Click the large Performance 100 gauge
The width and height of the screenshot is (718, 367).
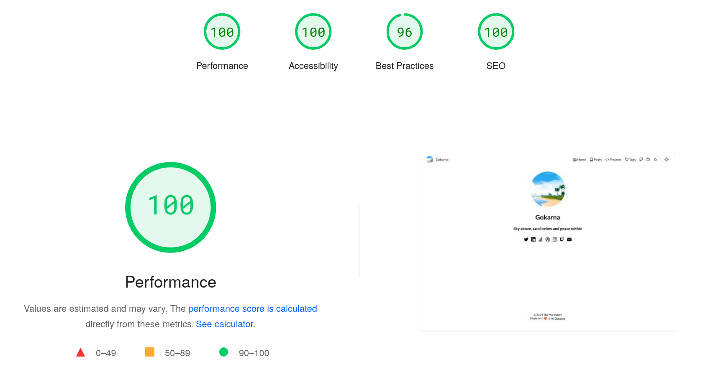pyautogui.click(x=171, y=207)
